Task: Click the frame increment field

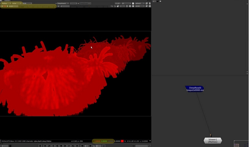Action: point(86,146)
